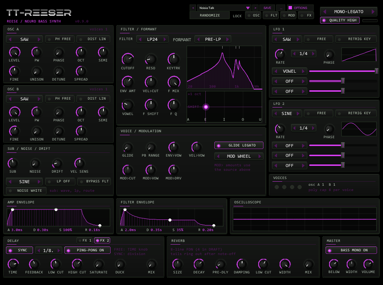Switch voice mode forward from MONO-LEGATO

(373, 12)
